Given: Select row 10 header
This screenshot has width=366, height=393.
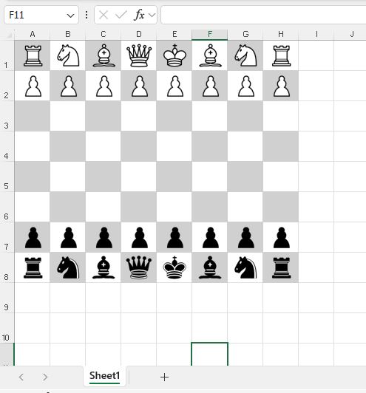Looking at the screenshot, I should [7, 328].
